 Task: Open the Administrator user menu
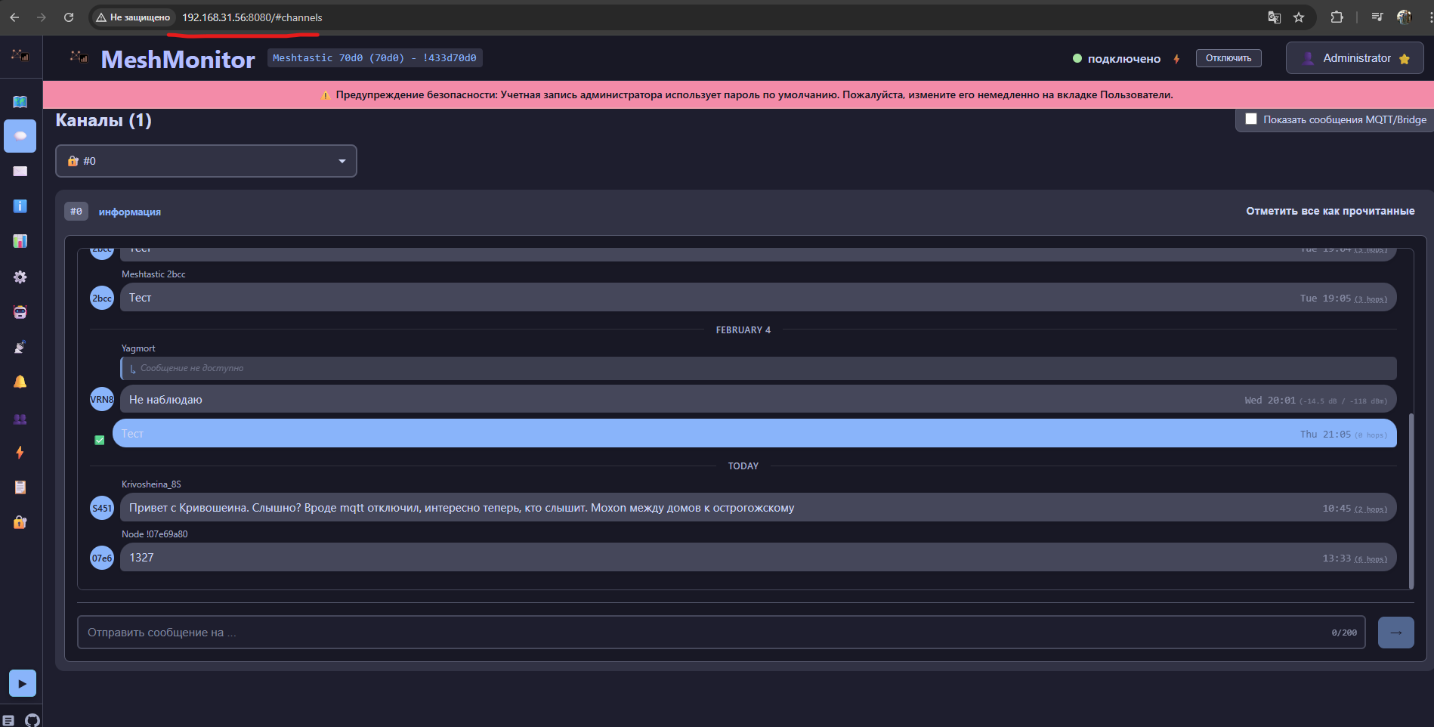coord(1354,58)
